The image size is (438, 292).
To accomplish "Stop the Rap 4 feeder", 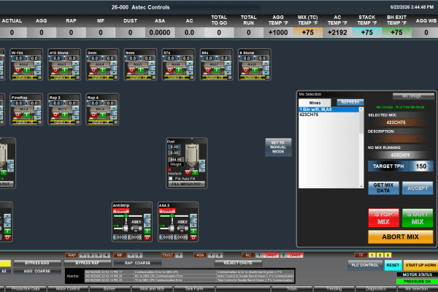I will [x=94, y=115].
